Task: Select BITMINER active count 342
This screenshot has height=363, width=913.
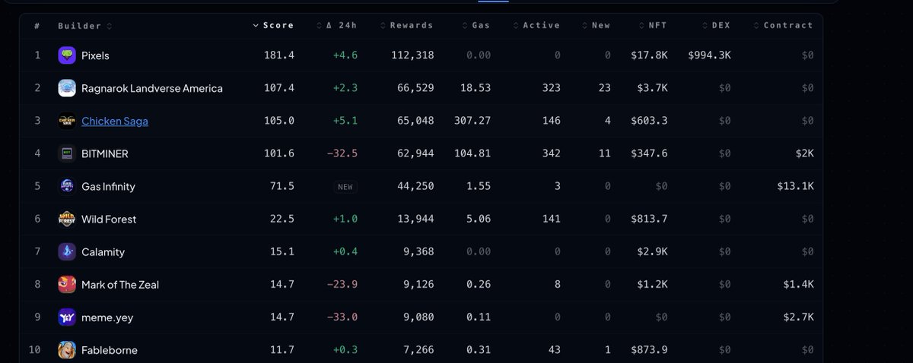Action: [551, 153]
